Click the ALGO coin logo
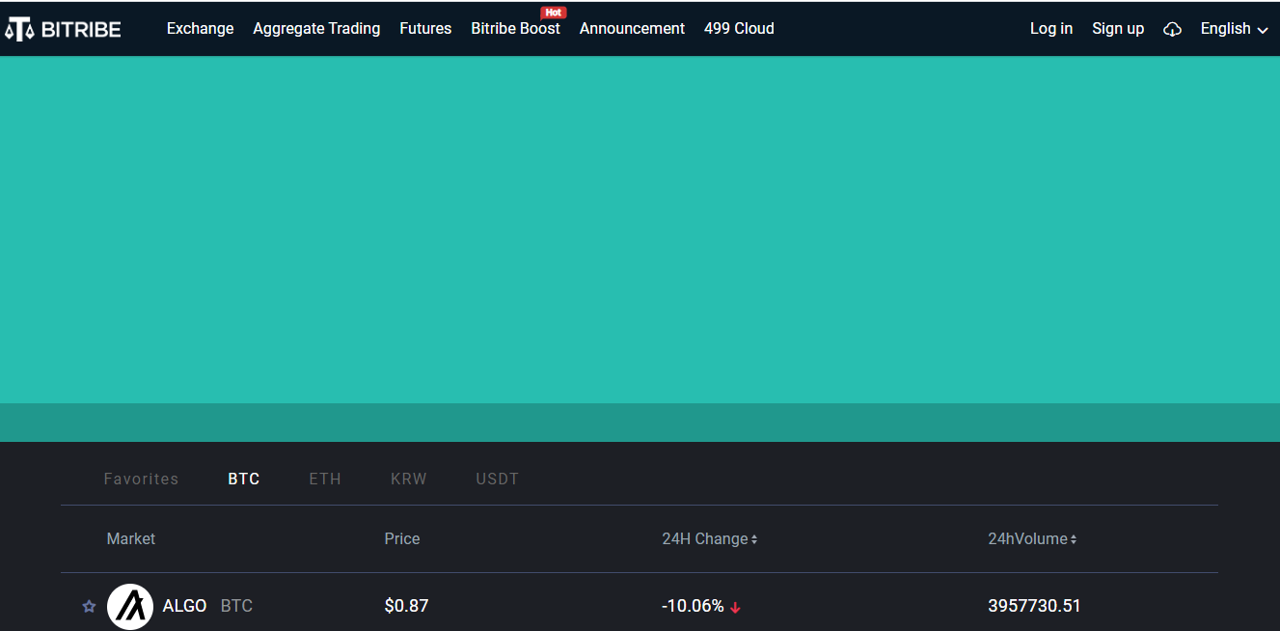This screenshot has height=631, width=1280. (130, 606)
